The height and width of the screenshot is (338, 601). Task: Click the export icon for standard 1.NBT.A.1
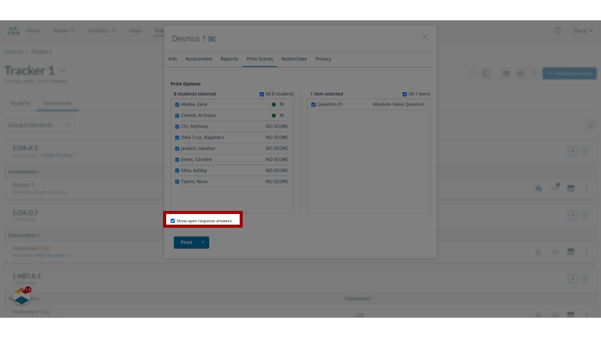pyautogui.click(x=584, y=279)
